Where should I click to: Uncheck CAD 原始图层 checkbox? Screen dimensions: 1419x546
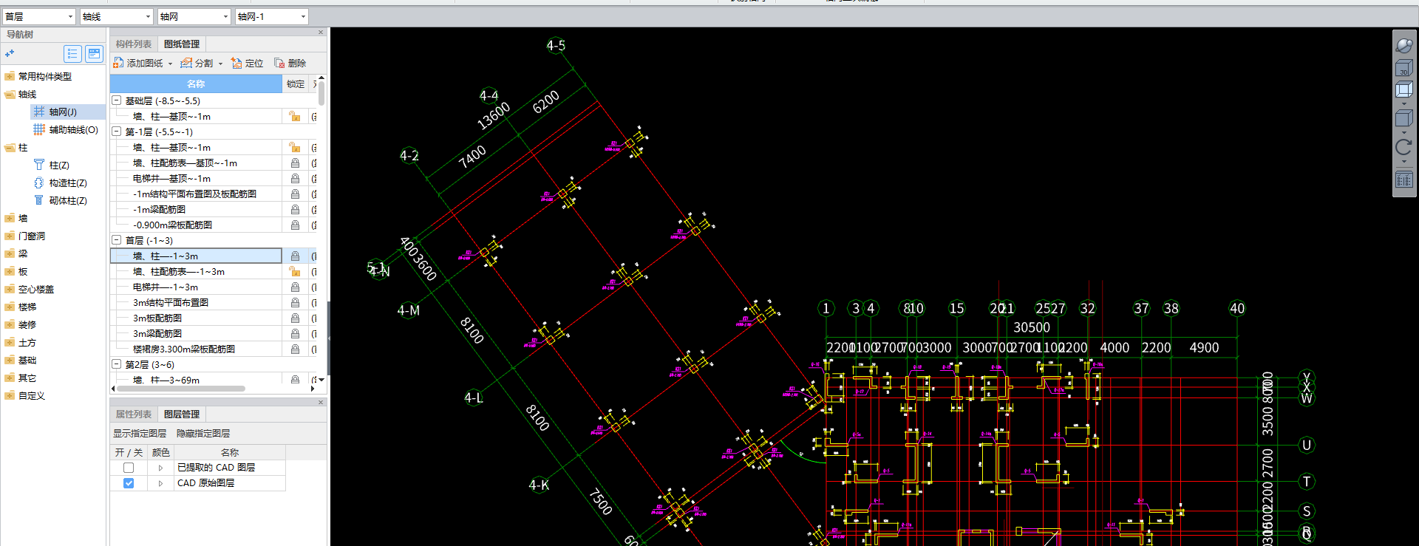tap(129, 483)
